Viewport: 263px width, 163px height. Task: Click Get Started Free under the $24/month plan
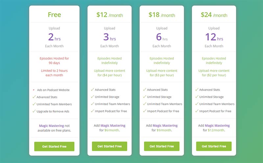pos(214,146)
